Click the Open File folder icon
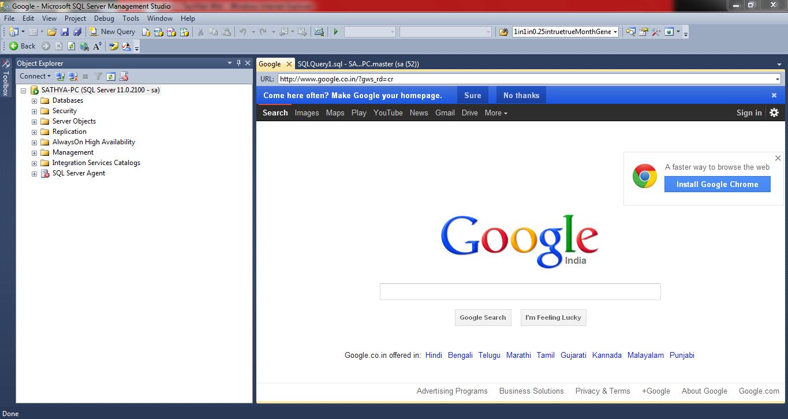This screenshot has width=788, height=419. pos(52,32)
